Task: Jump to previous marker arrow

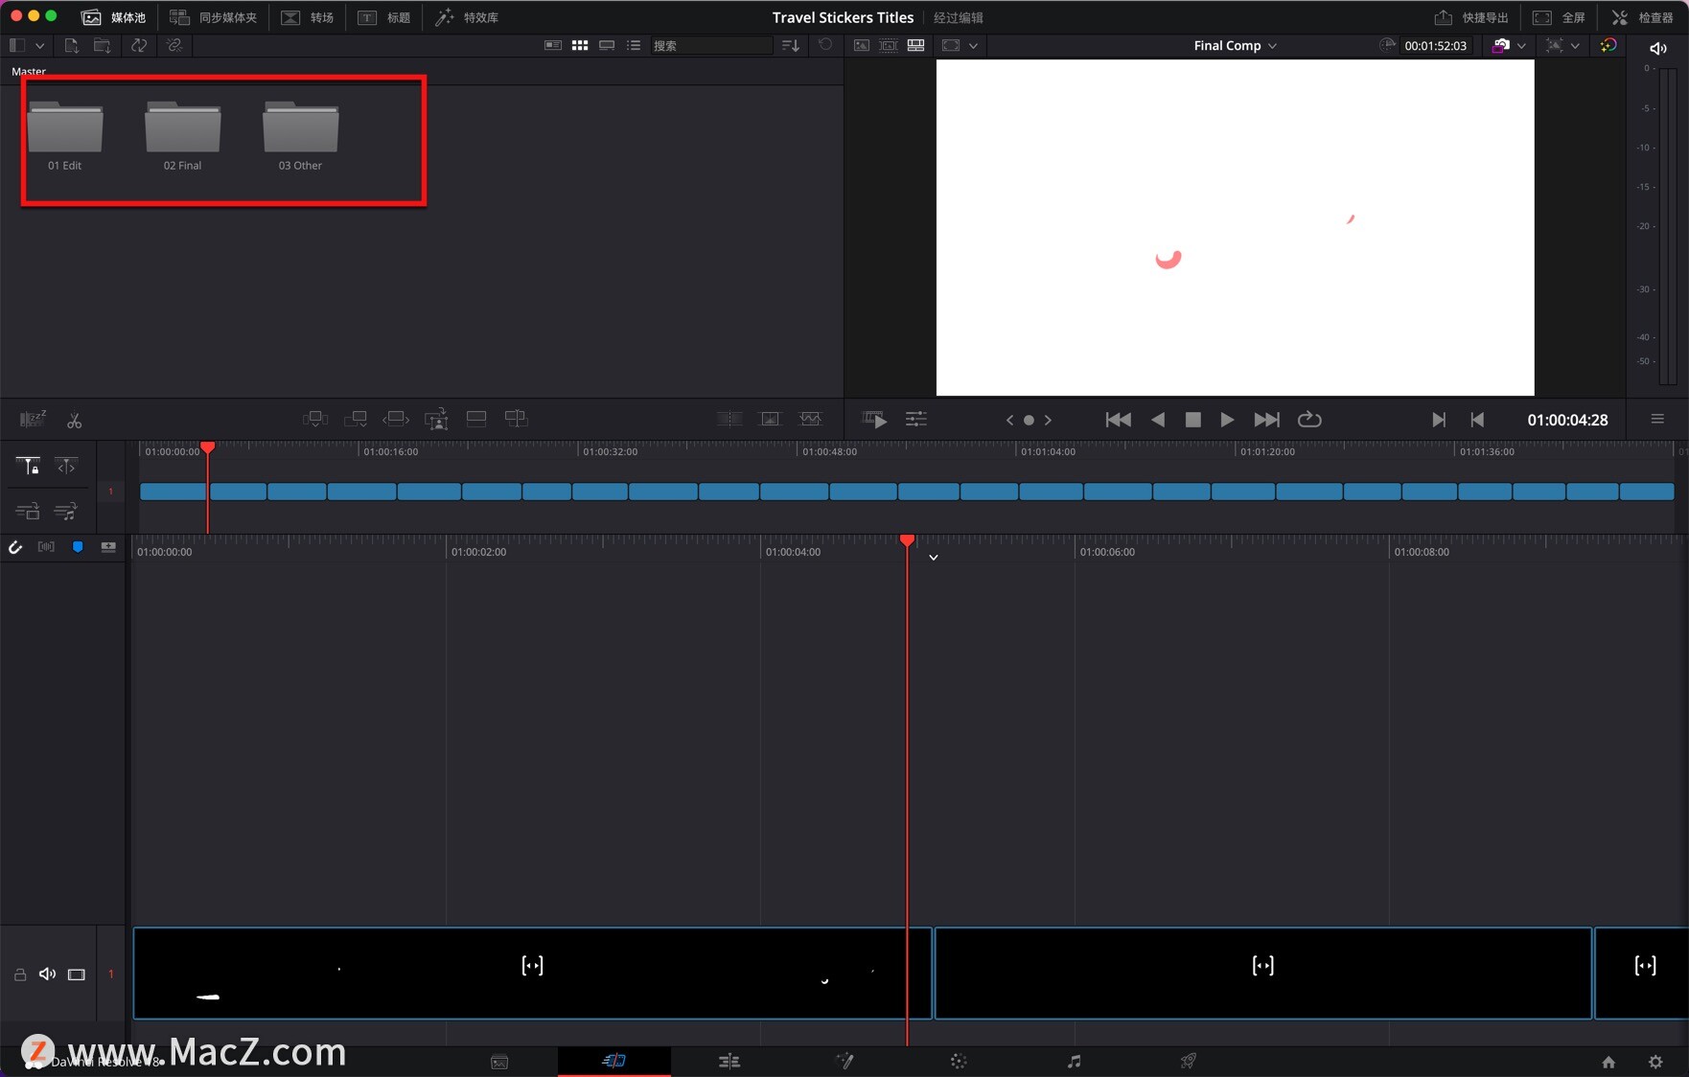Action: click(1009, 420)
